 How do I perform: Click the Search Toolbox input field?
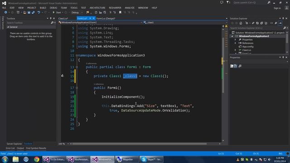(28, 23)
